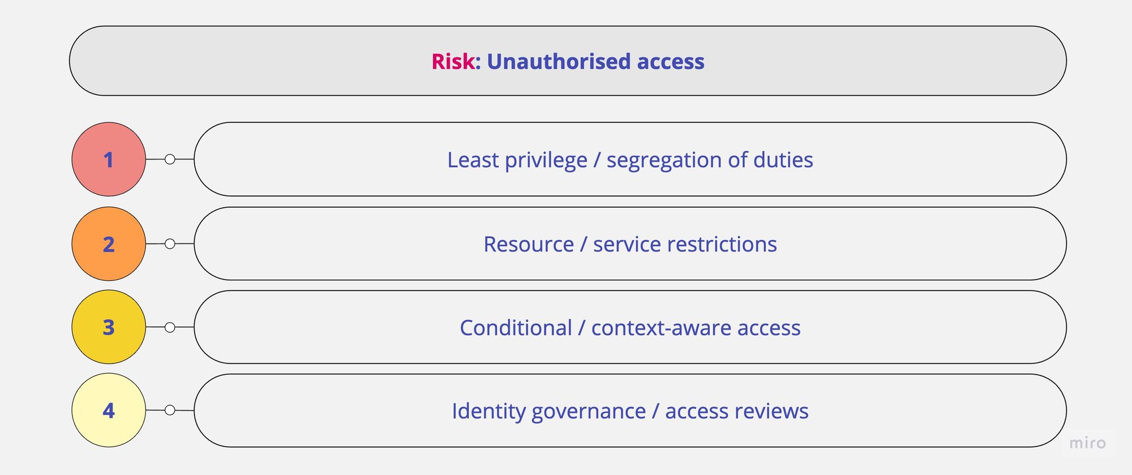The height and width of the screenshot is (475, 1132).
Task: Click the text 'access reviews'
Action: coord(737,411)
